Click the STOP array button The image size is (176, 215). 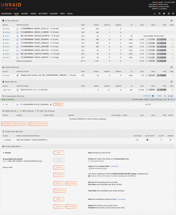pyautogui.click(x=59, y=153)
